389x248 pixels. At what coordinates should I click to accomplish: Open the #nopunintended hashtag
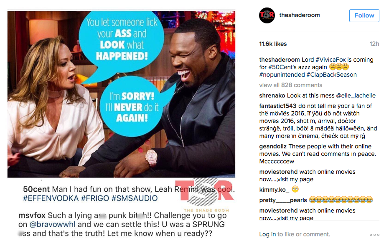point(282,75)
